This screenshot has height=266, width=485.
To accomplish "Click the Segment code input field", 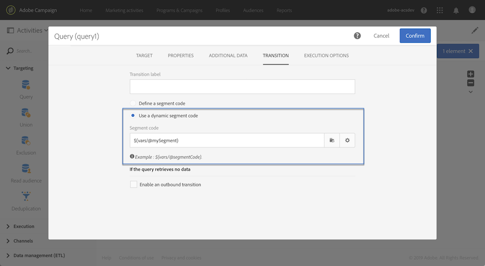I will [227, 140].
